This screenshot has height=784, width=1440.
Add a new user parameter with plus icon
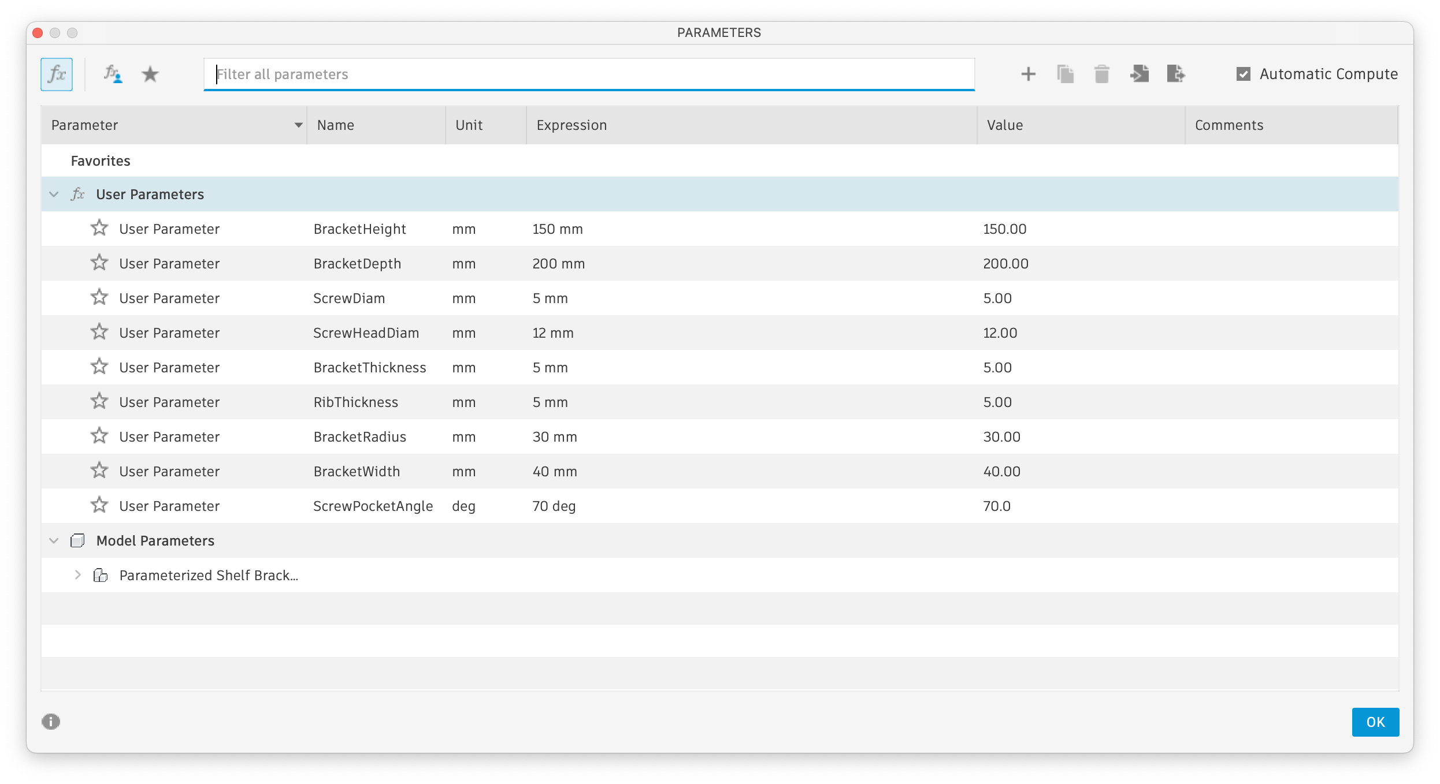tap(1028, 74)
